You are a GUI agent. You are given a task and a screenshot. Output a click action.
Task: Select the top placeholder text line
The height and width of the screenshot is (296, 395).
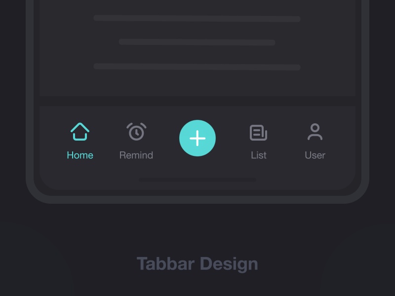pyautogui.click(x=197, y=18)
